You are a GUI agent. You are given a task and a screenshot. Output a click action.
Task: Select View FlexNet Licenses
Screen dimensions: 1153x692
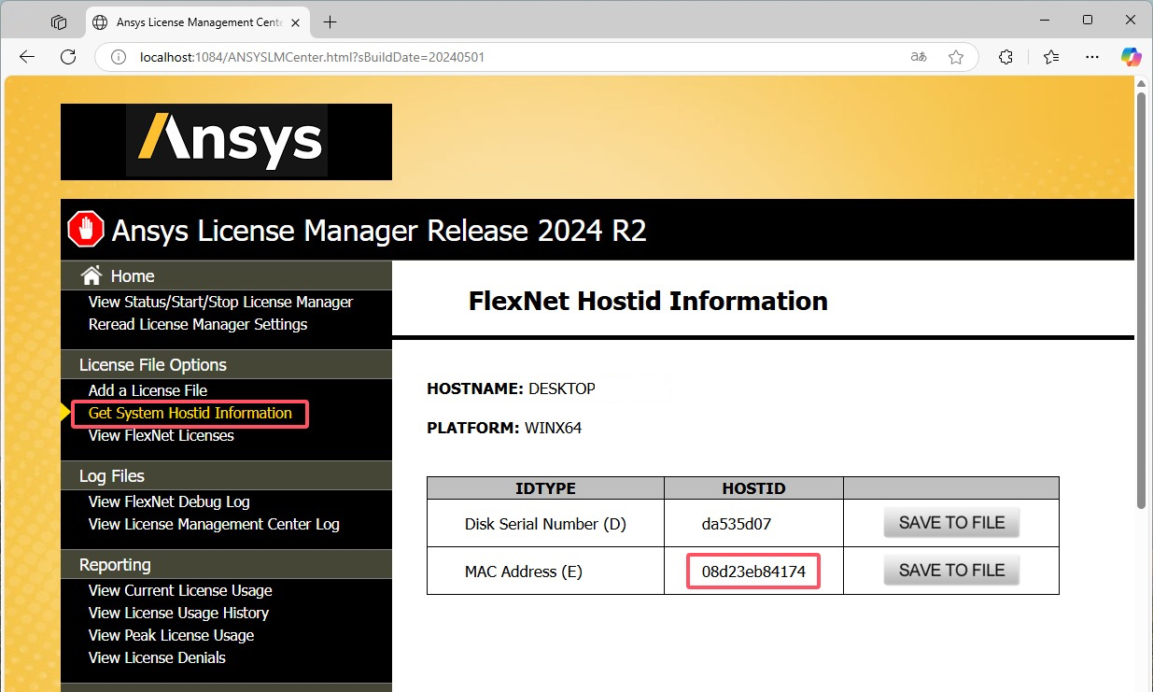click(161, 435)
